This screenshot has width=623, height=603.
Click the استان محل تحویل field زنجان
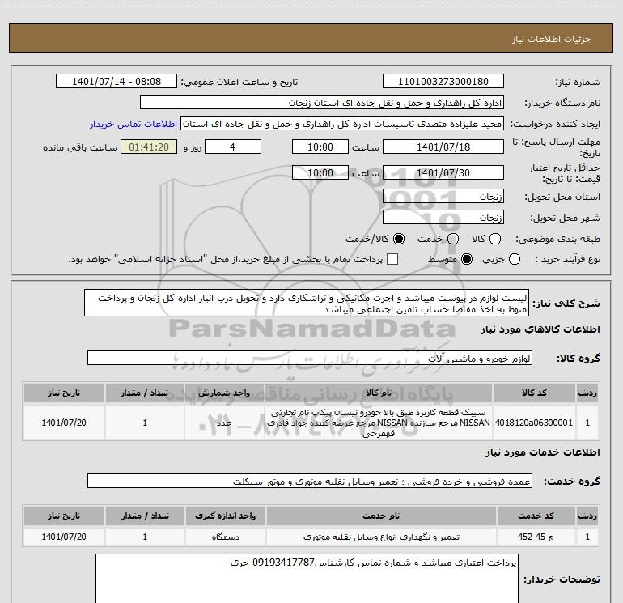[x=443, y=197]
